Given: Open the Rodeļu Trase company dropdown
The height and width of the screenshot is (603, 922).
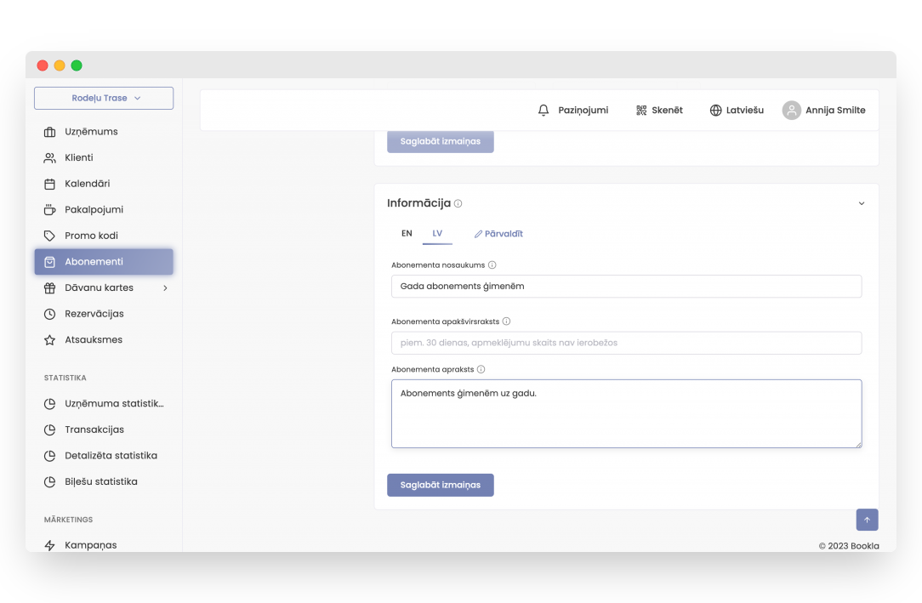Looking at the screenshot, I should (104, 99).
